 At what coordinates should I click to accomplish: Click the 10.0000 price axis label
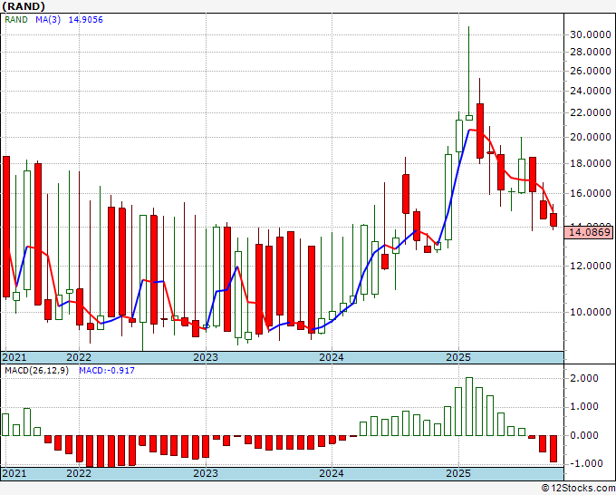pos(590,312)
